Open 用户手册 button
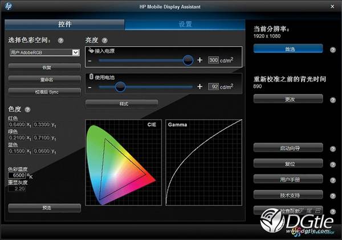 click(x=288, y=180)
